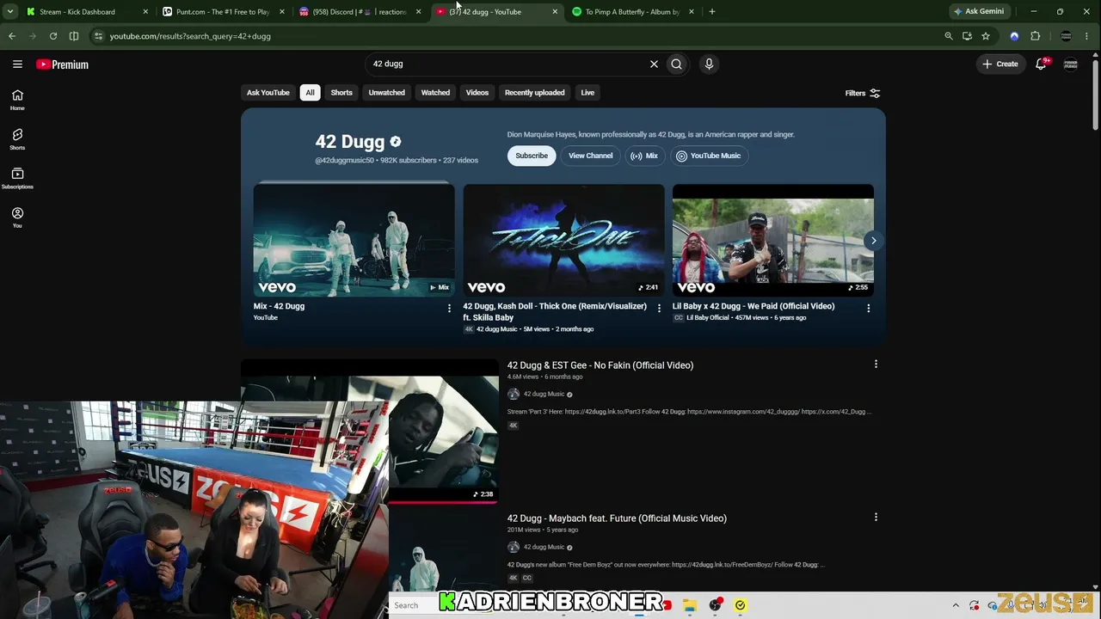Viewport: 1101px width, 619px height.
Task: Open the search Filters menu
Action: coord(863,93)
